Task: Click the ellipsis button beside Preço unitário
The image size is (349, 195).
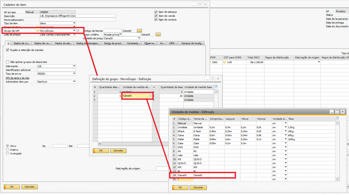Action: (158, 34)
